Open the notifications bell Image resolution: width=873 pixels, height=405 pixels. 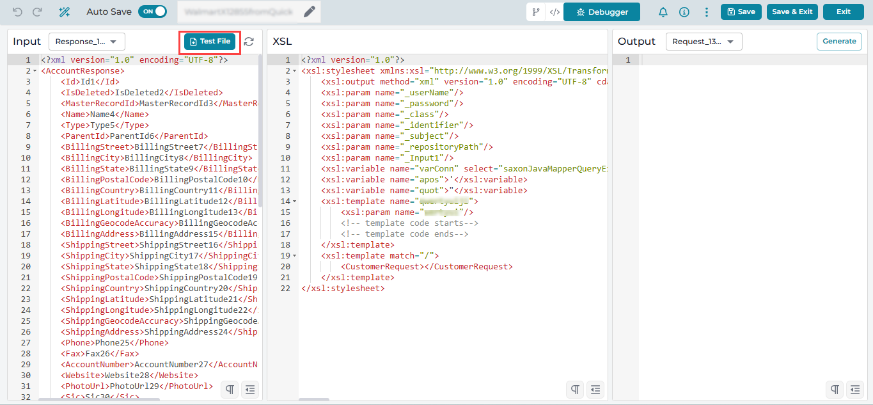coord(663,12)
